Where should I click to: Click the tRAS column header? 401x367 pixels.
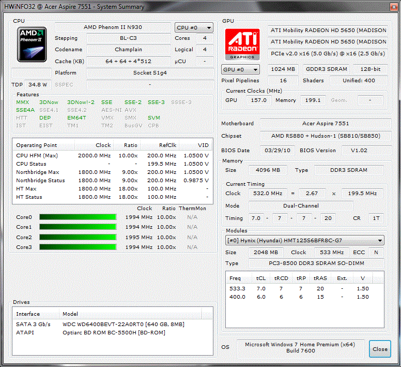tap(320, 278)
